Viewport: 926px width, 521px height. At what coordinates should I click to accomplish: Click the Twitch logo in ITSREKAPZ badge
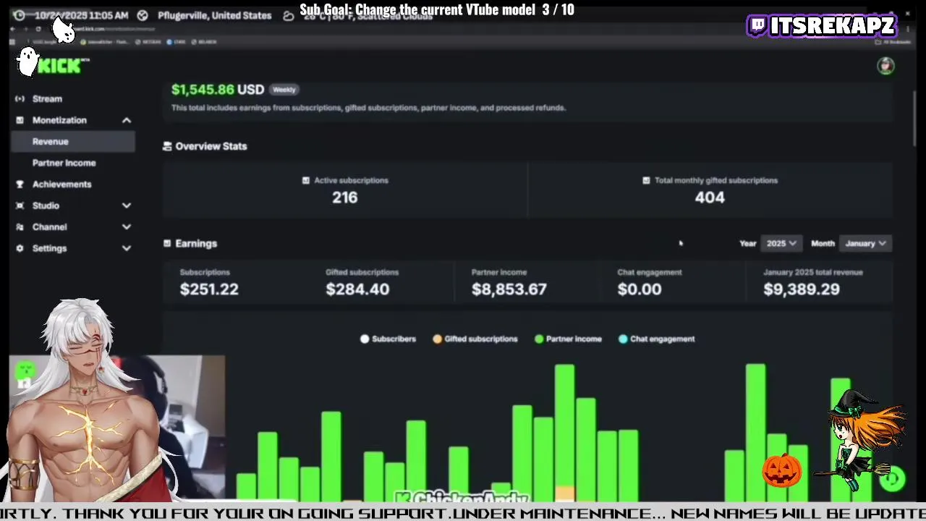(758, 25)
